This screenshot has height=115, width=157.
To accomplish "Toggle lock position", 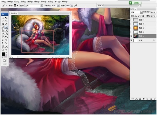I will click(141, 16).
